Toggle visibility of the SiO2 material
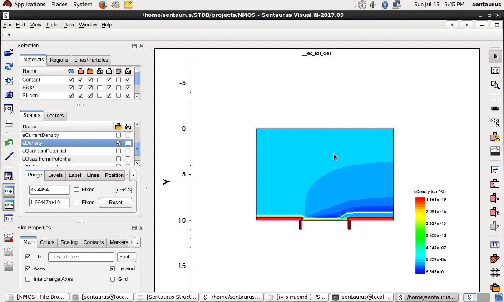This screenshot has width=504, height=302. tap(71, 88)
